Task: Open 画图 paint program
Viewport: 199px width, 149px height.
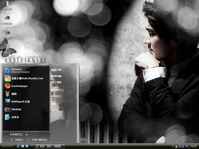Action: [x=26, y=94]
